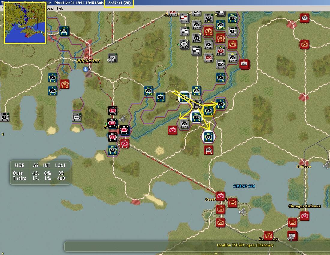Click the red artillery unit near Dzhankoy

[268, 236]
